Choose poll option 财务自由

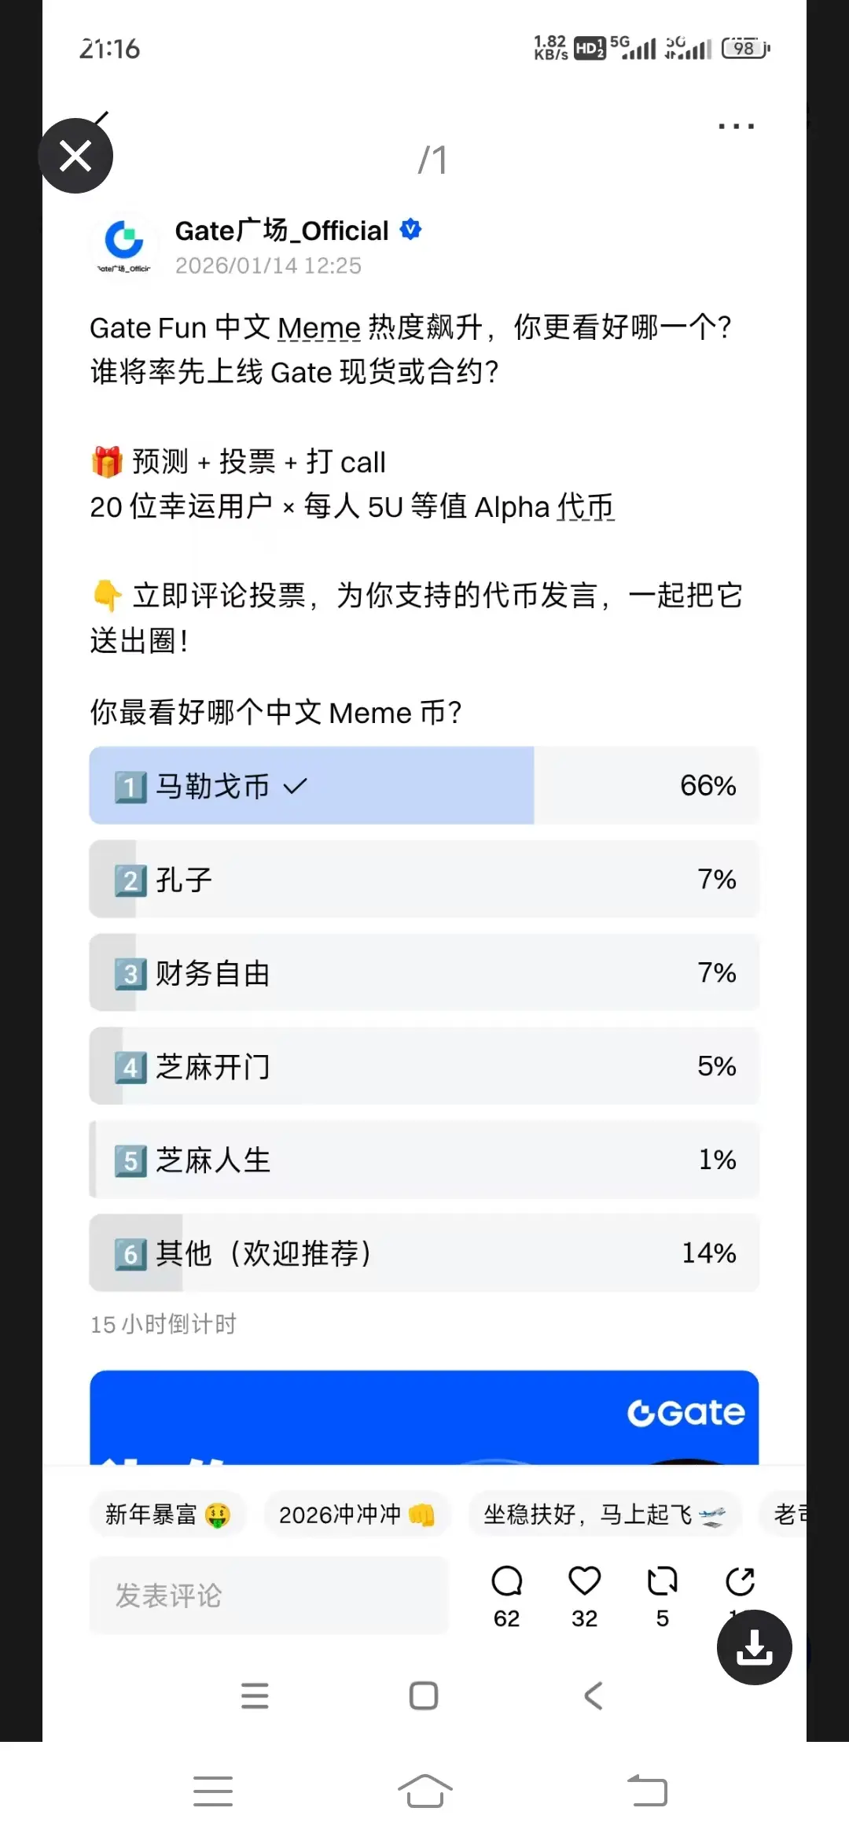424,972
